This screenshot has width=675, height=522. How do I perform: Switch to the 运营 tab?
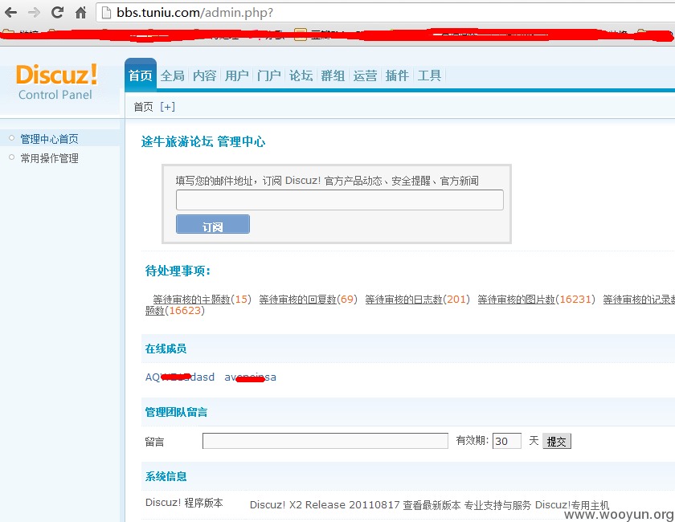(365, 75)
